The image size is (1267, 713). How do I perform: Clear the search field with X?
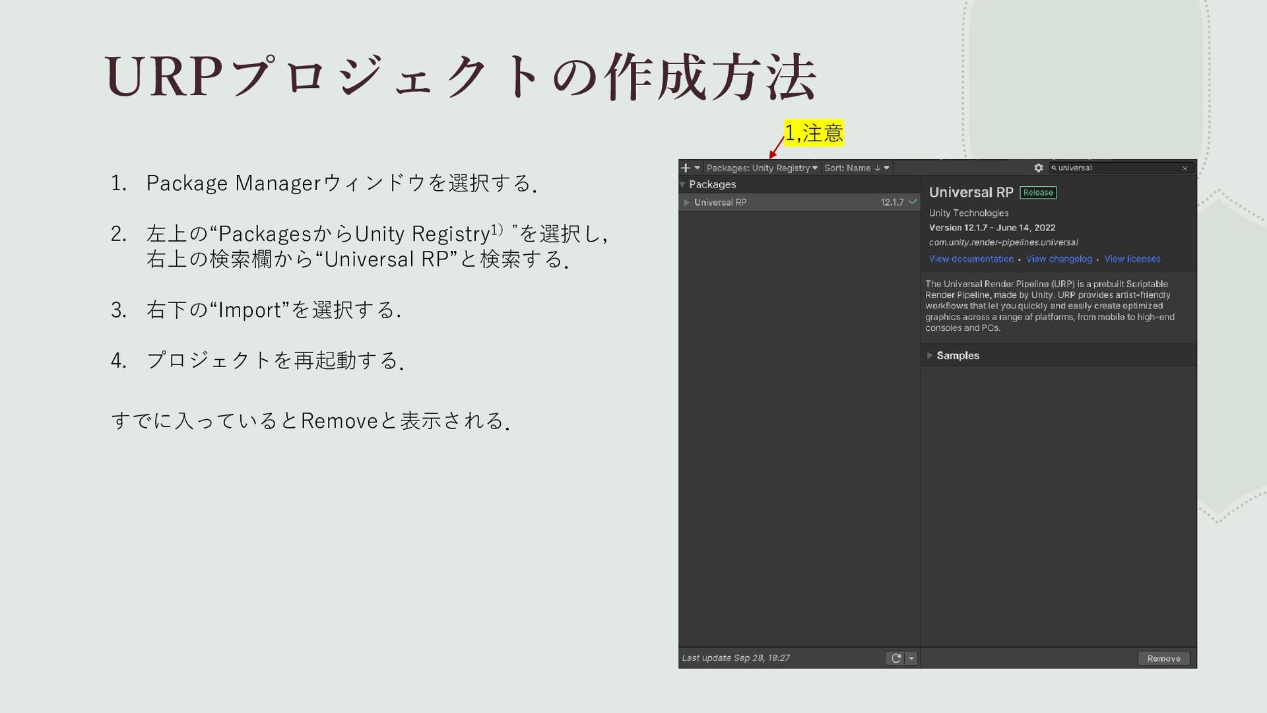tap(1185, 168)
